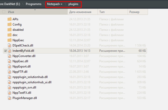Viewport: 168px width, 110px height.
Task: Select the doc folder name
Action: (x=15, y=35)
